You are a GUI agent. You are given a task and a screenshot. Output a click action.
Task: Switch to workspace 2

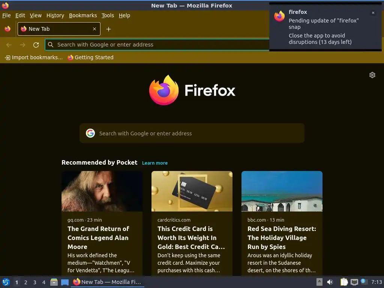point(26,282)
